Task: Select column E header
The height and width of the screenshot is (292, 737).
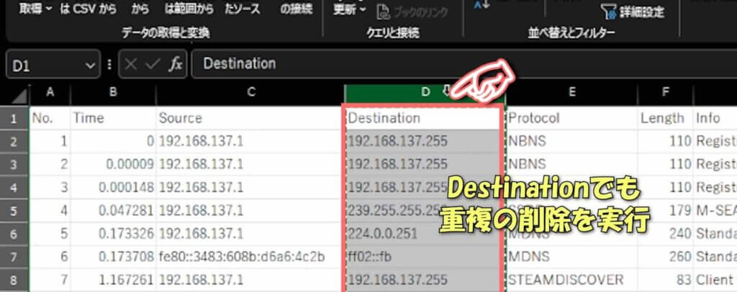Action: (x=571, y=92)
